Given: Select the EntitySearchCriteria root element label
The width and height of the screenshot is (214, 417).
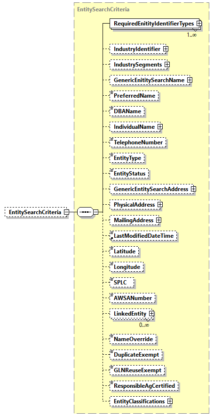Looking at the screenshot, I should pos(35,212).
